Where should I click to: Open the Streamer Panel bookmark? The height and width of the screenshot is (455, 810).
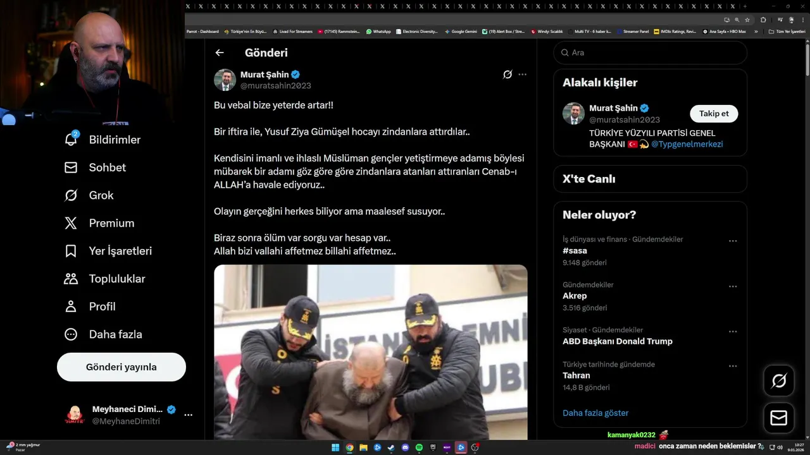[633, 31]
